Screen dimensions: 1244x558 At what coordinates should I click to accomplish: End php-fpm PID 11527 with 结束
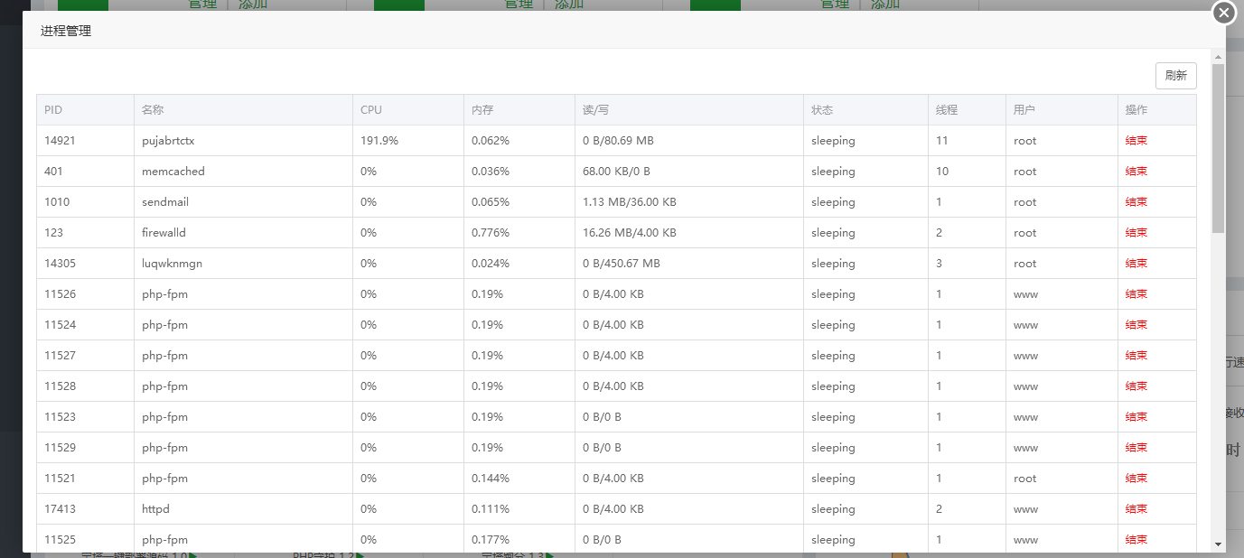(1136, 356)
